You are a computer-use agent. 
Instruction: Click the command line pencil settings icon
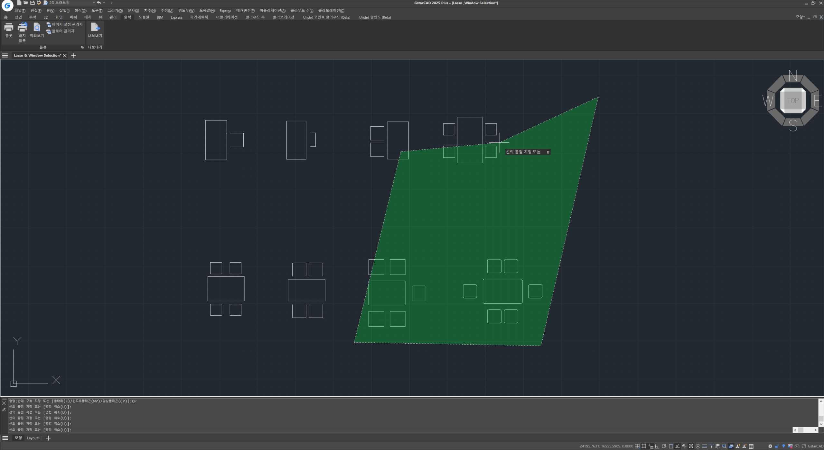[x=4, y=410]
